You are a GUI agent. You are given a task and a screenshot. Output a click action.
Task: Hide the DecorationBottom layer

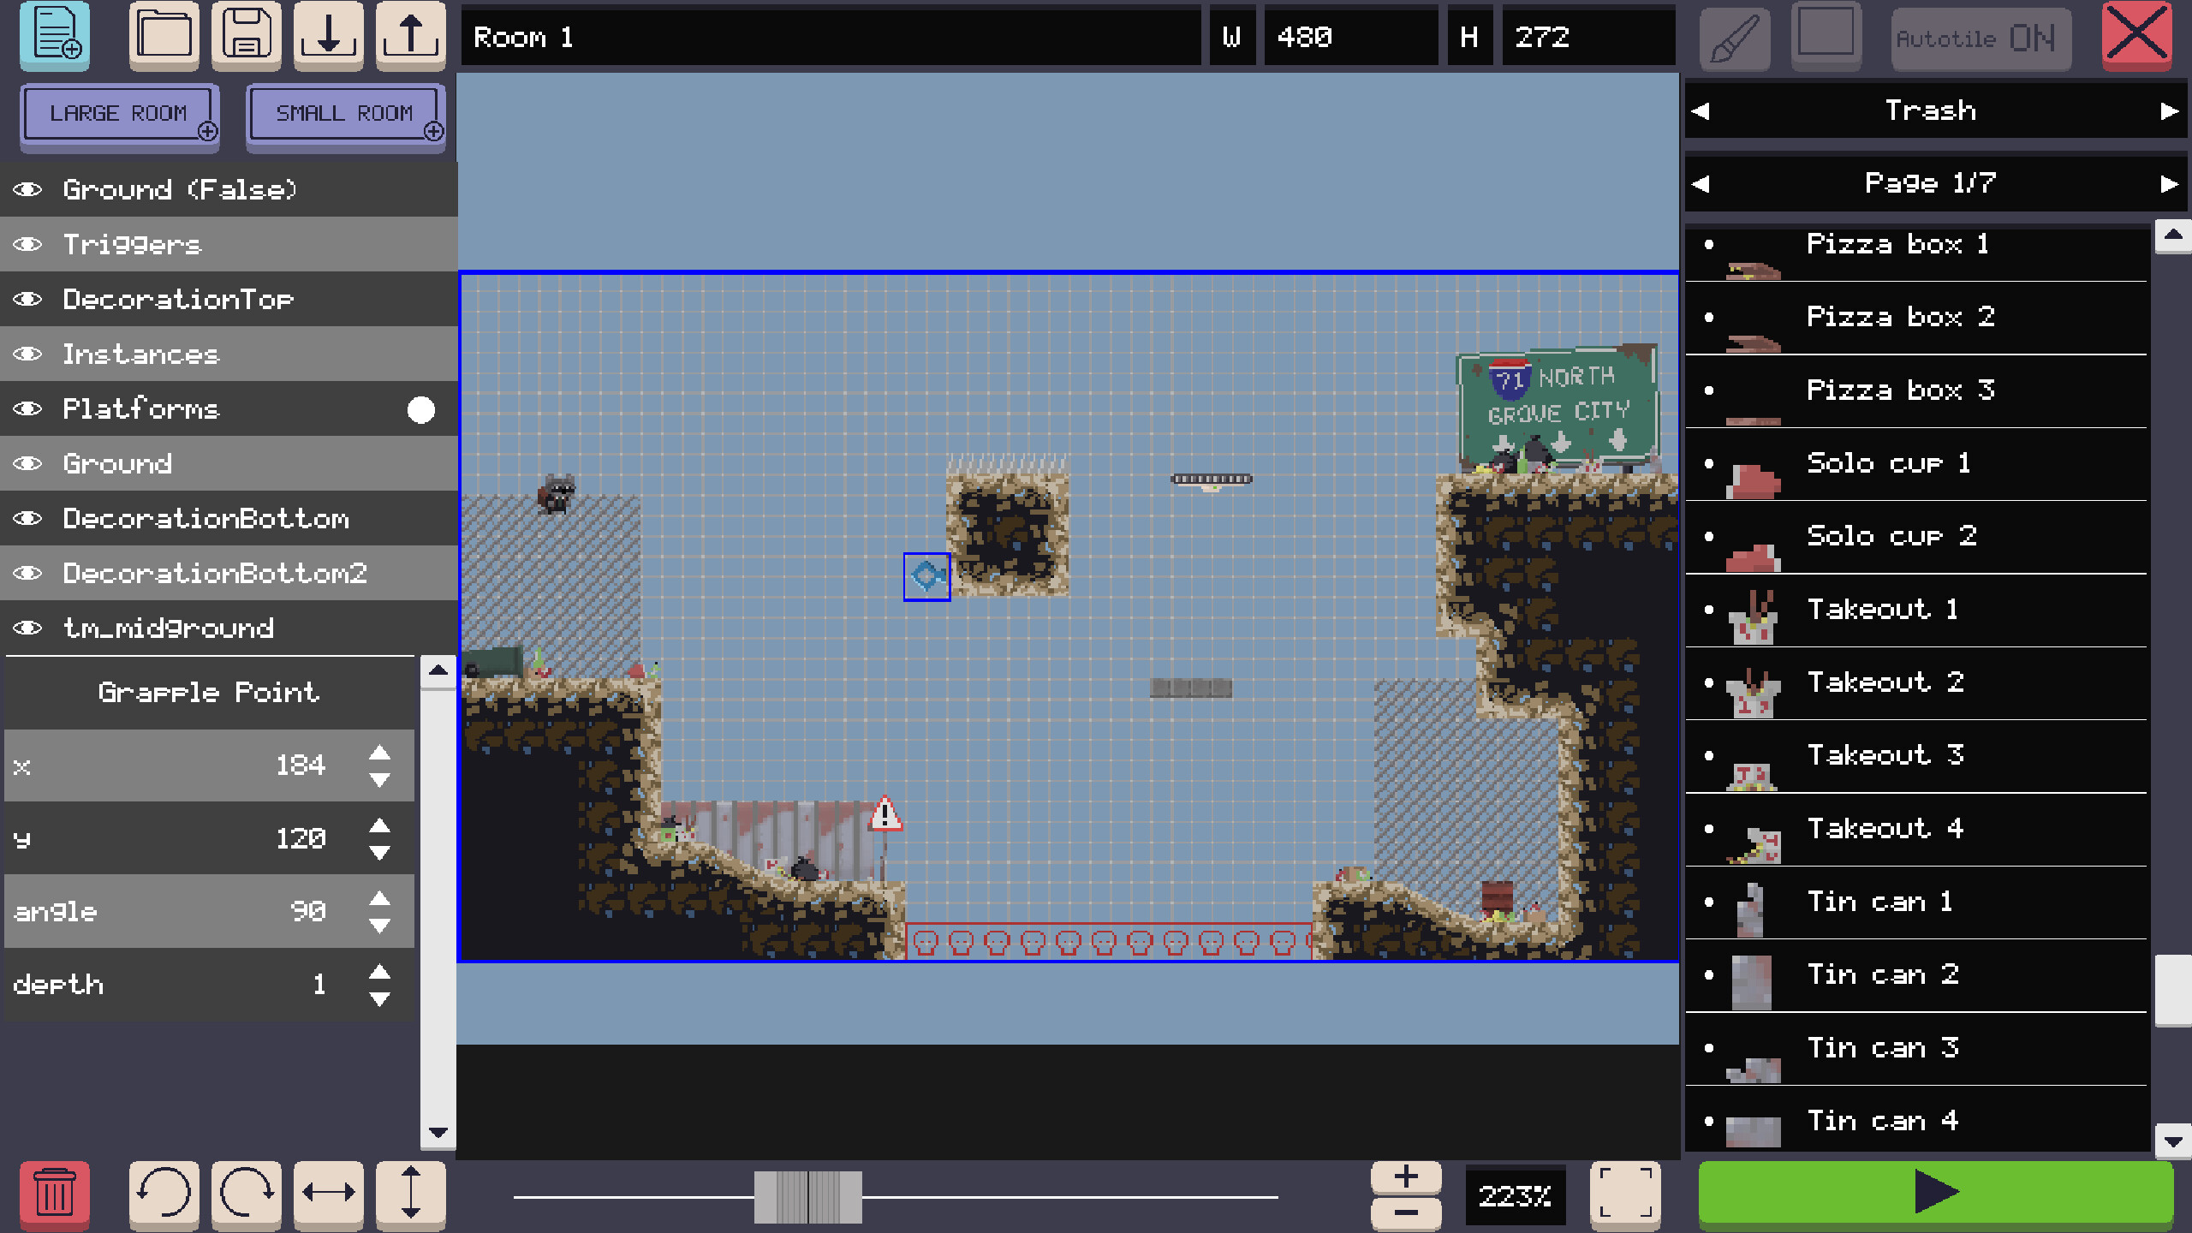pos(28,518)
